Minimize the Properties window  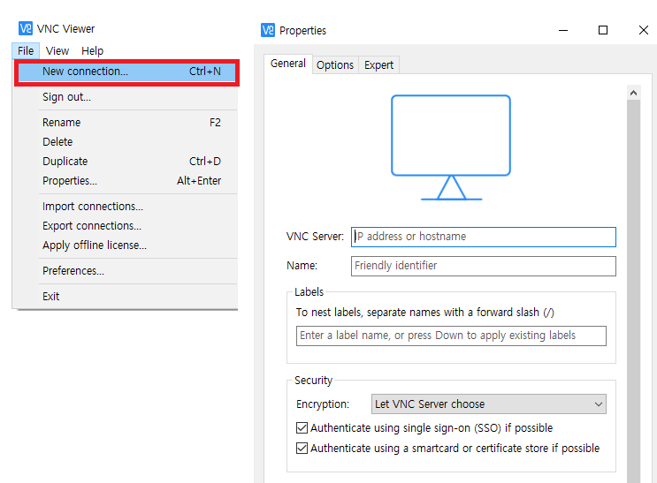coord(563,30)
